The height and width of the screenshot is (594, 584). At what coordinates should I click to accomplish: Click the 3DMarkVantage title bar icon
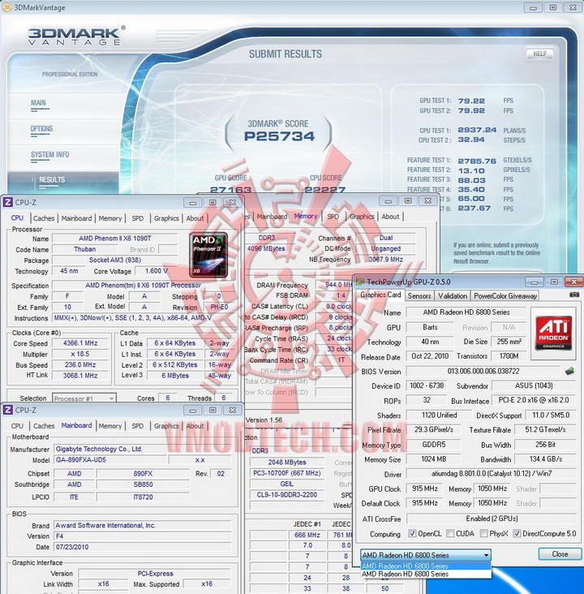pos(6,7)
